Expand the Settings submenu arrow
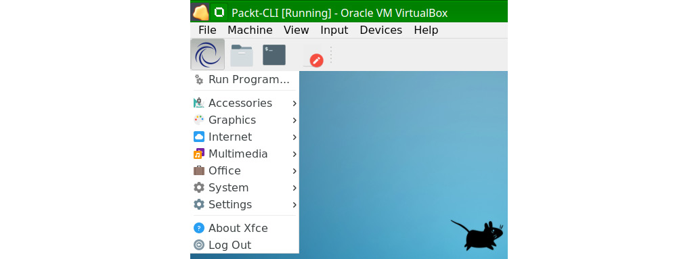 tap(295, 205)
